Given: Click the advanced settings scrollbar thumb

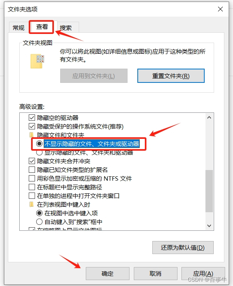Looking at the screenshot, I should click(209, 191).
